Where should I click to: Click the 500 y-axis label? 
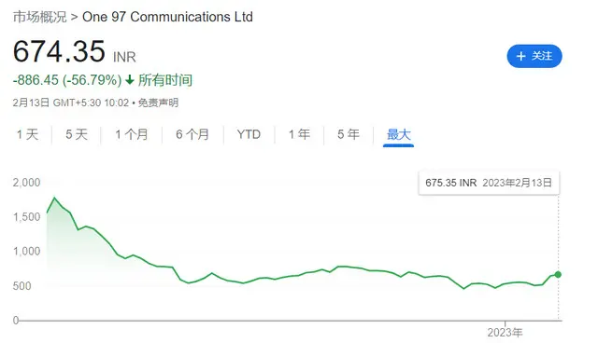coord(21,286)
